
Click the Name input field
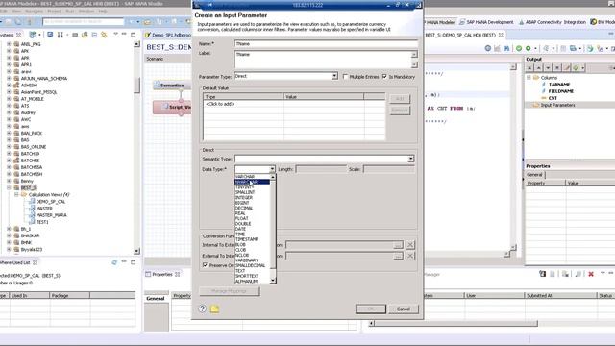pyautogui.click(x=326, y=44)
